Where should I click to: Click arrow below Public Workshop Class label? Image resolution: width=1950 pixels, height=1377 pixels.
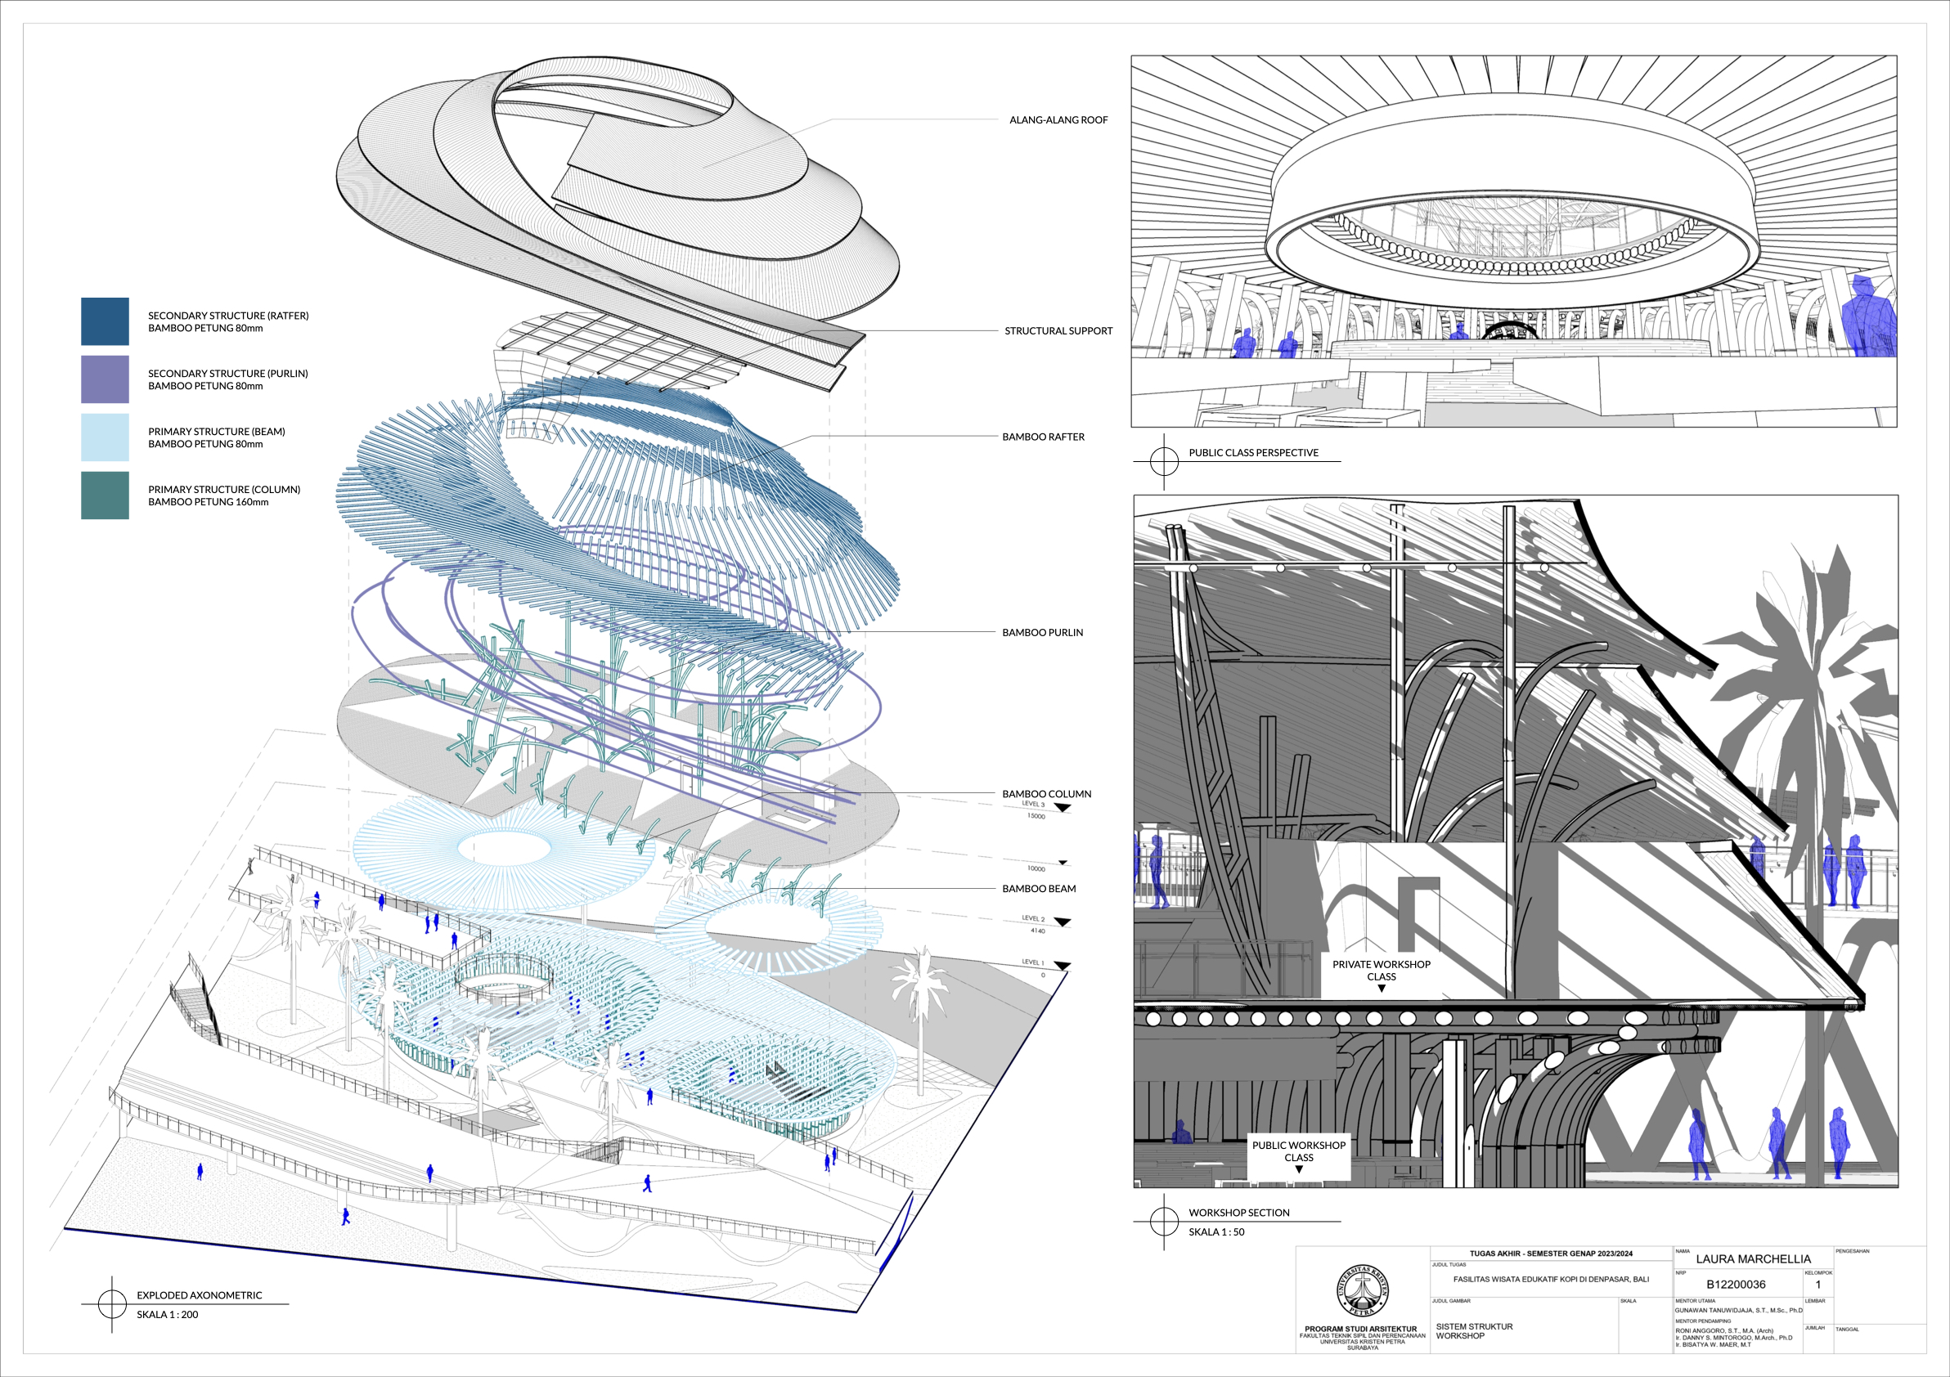tap(1299, 1169)
